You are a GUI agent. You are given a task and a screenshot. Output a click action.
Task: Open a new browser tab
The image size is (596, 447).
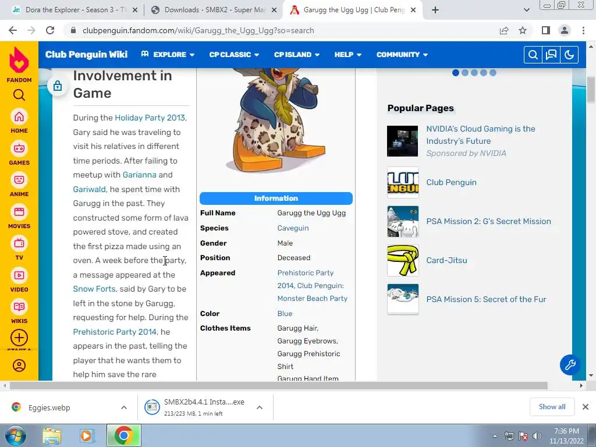coord(435,10)
